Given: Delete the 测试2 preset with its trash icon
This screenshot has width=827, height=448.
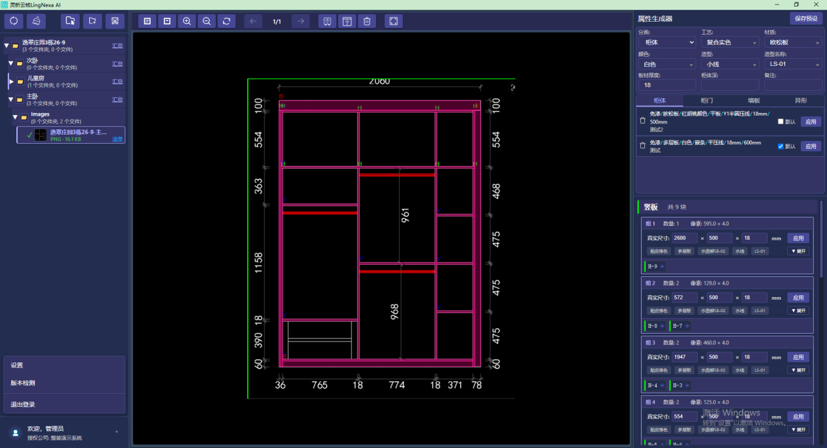Looking at the screenshot, I should [x=642, y=121].
